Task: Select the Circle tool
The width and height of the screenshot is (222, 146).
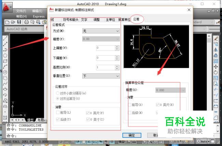Action: pos(5,72)
